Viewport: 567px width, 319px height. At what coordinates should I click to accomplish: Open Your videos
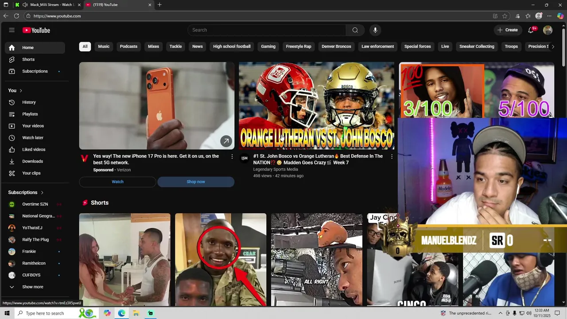coord(35,126)
